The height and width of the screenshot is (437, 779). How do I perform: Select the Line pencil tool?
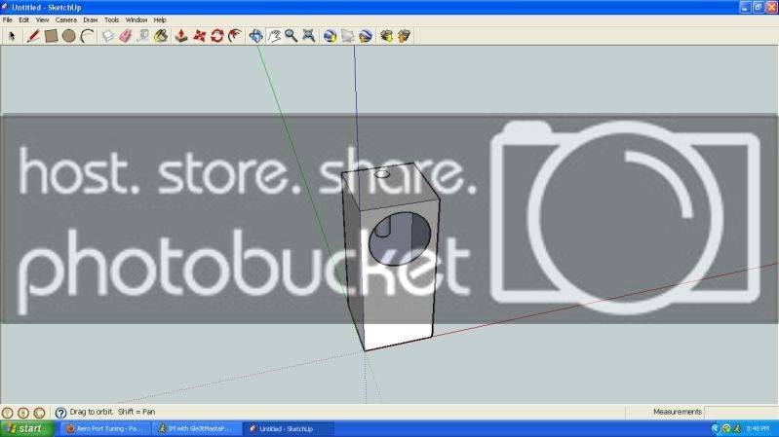click(x=33, y=36)
